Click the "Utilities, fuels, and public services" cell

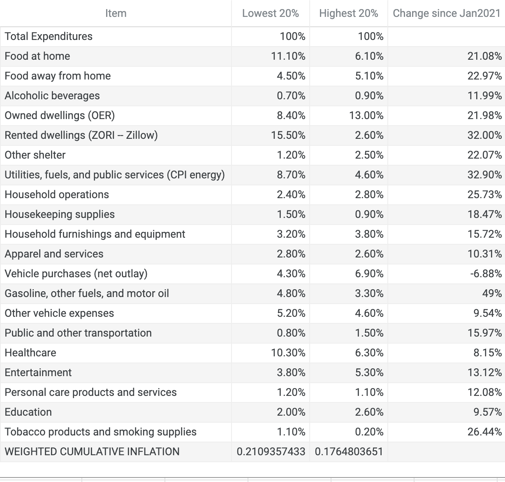[x=115, y=175]
